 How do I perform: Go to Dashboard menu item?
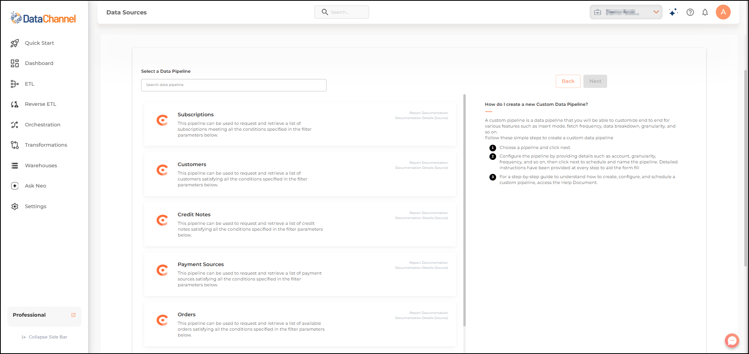[x=39, y=63]
